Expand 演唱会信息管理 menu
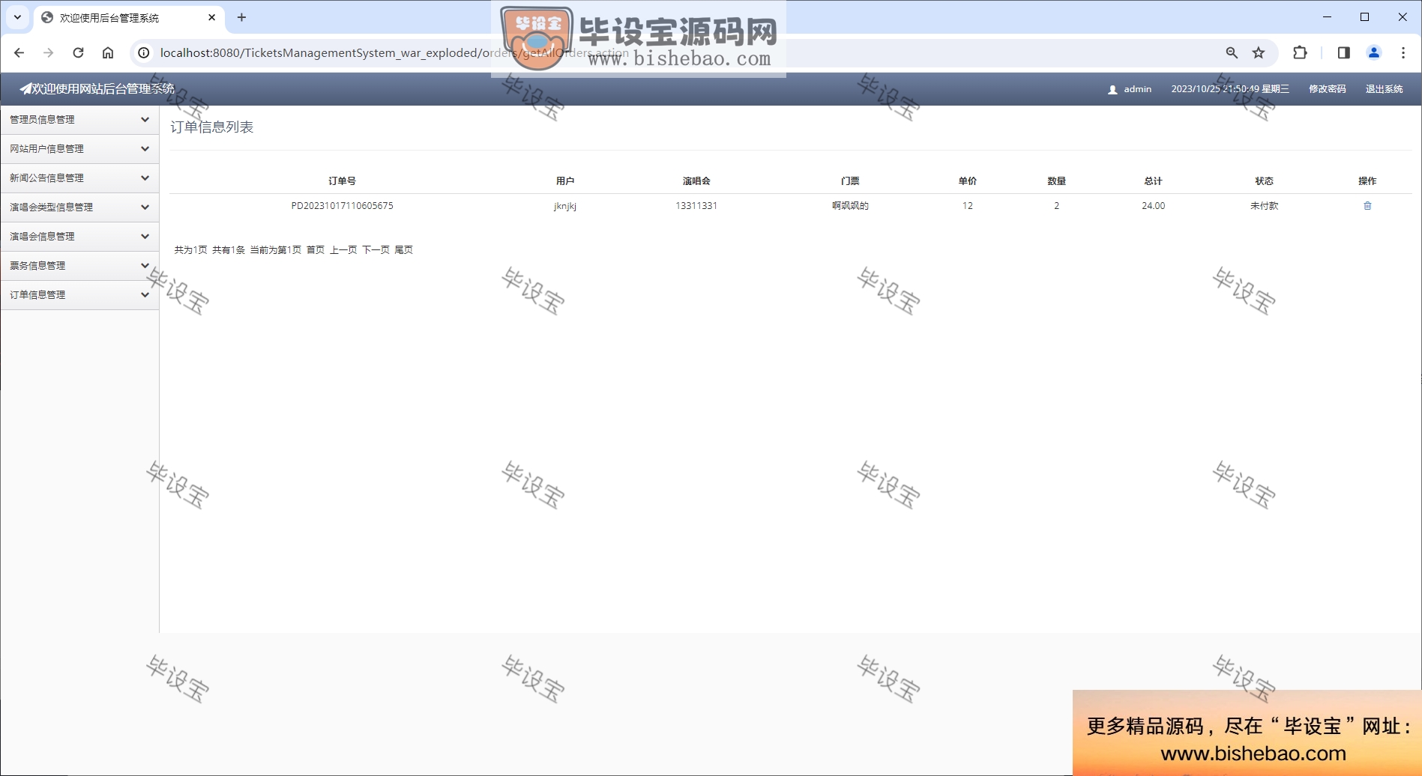This screenshot has width=1422, height=776. 79,237
